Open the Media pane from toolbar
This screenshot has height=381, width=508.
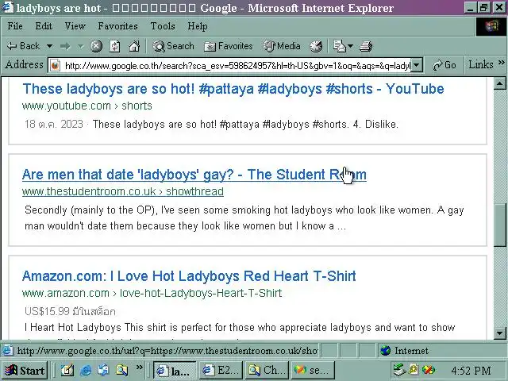(x=282, y=46)
